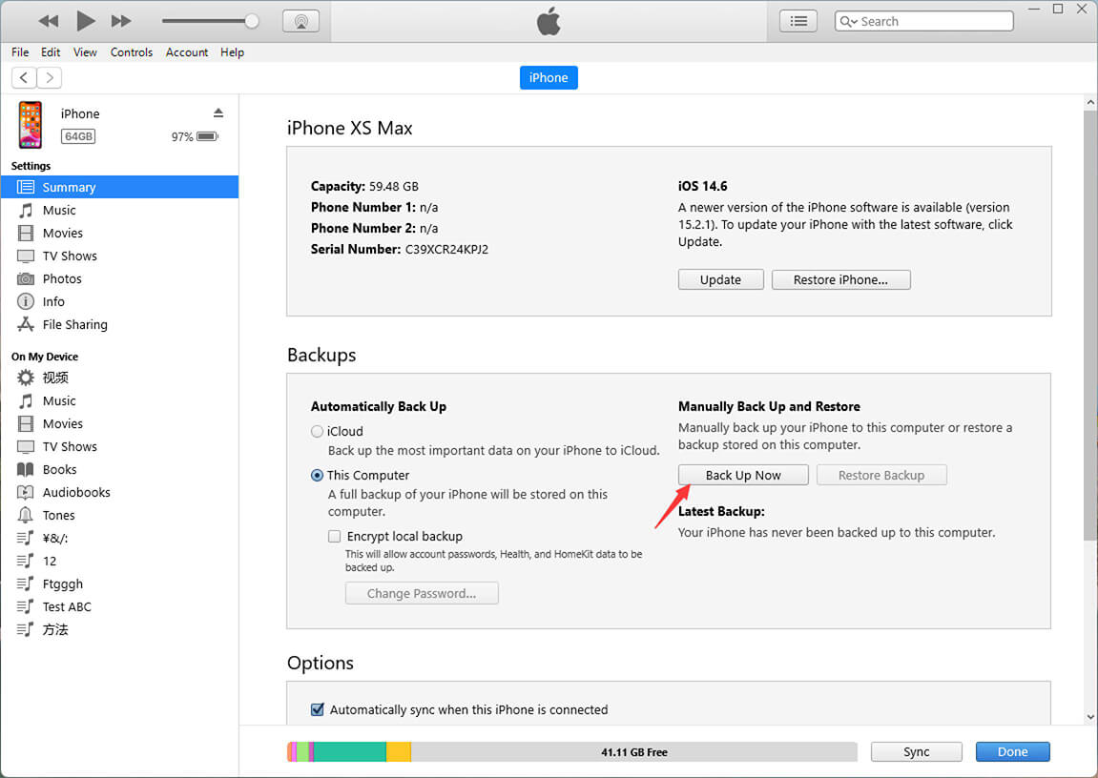Select the iCloud backup radio button
Viewport: 1098px width, 778px height.
(318, 432)
